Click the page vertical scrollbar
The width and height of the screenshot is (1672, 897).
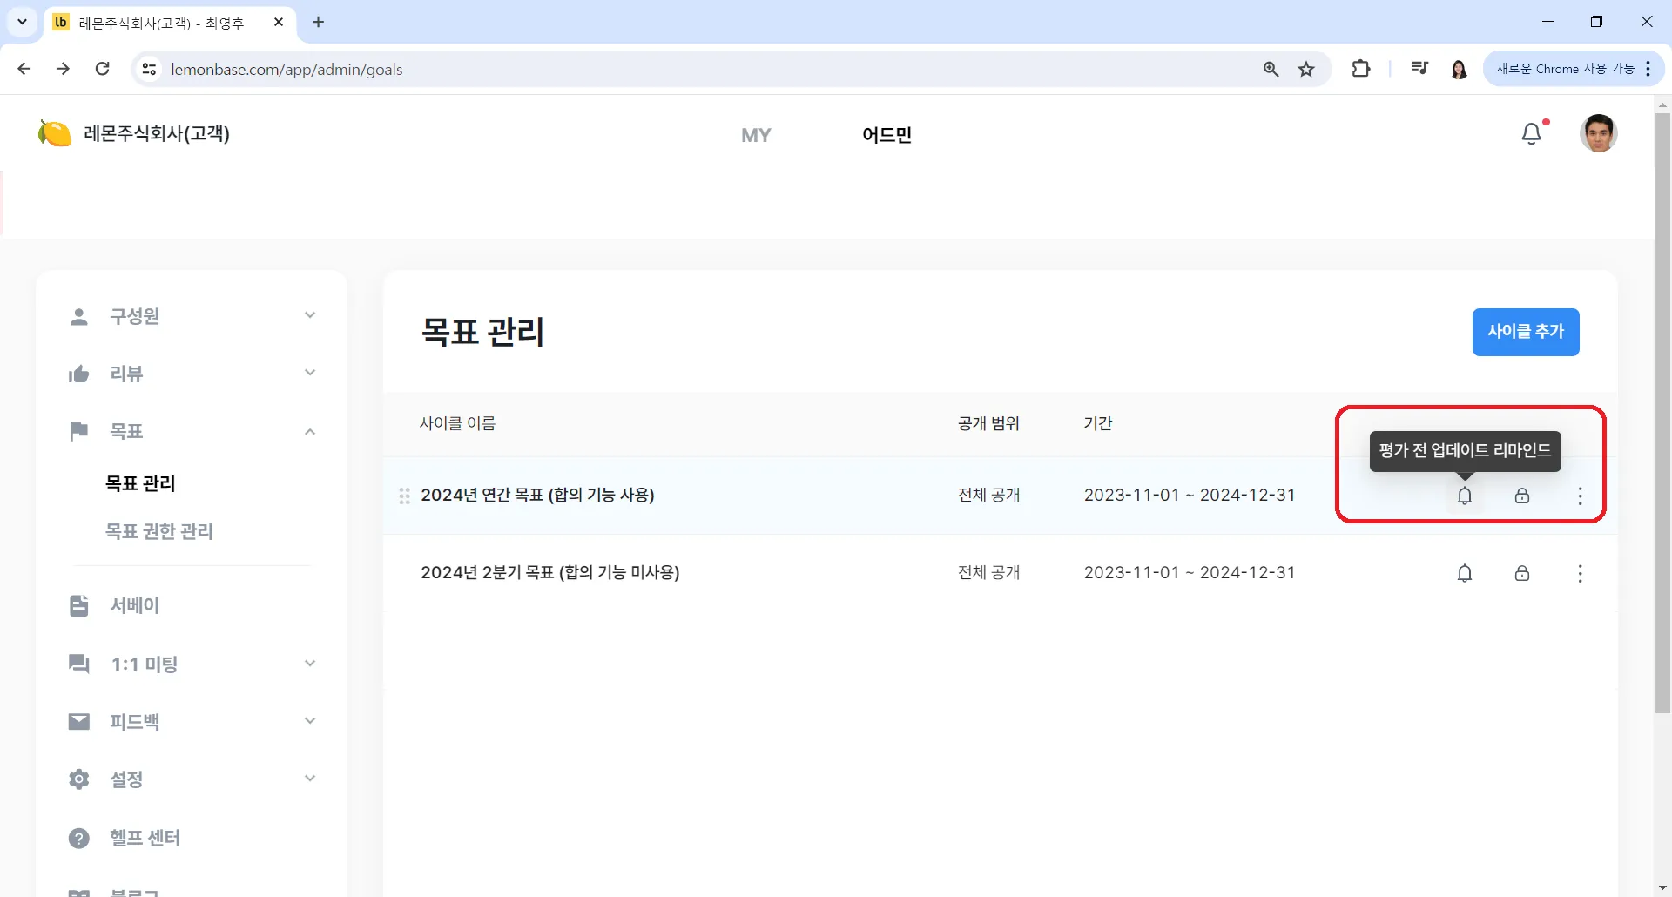click(1662, 414)
